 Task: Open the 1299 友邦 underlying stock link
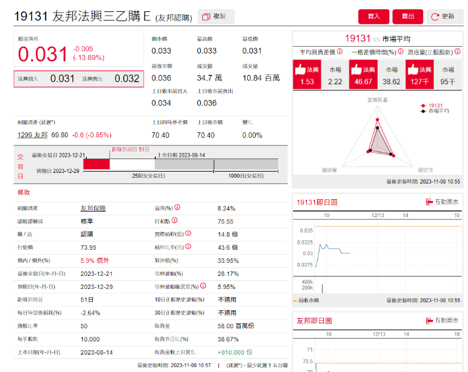tap(32, 135)
